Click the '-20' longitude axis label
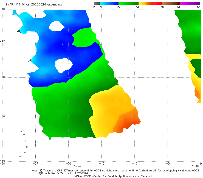Viewport: 203px width, 178px height. 69,163
